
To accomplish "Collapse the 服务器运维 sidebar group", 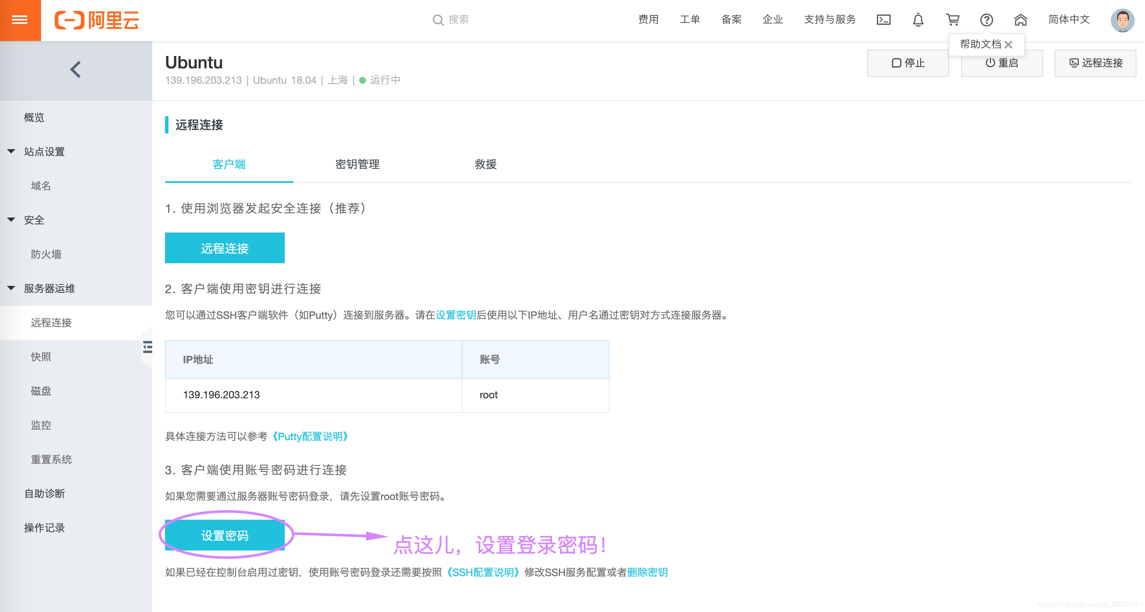I will (x=12, y=288).
